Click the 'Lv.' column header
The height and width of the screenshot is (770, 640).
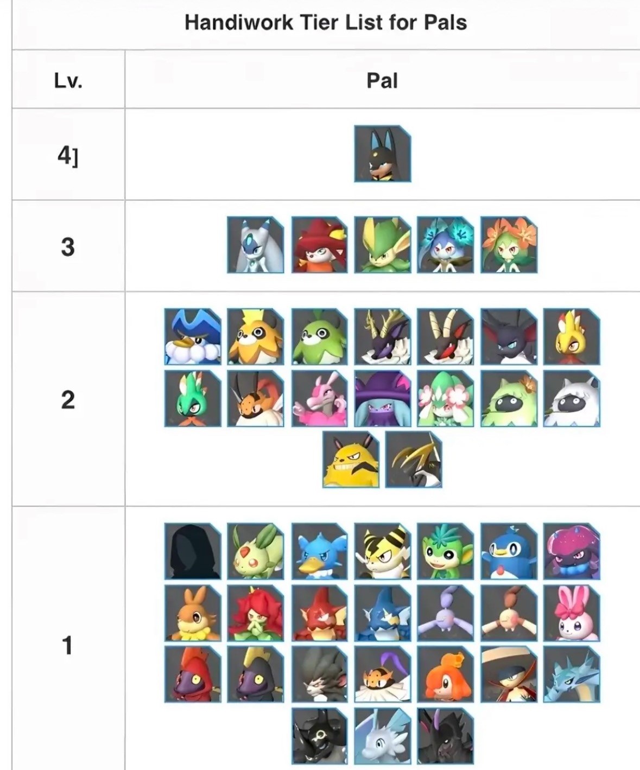(68, 81)
